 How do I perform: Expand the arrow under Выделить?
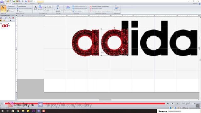3,11
